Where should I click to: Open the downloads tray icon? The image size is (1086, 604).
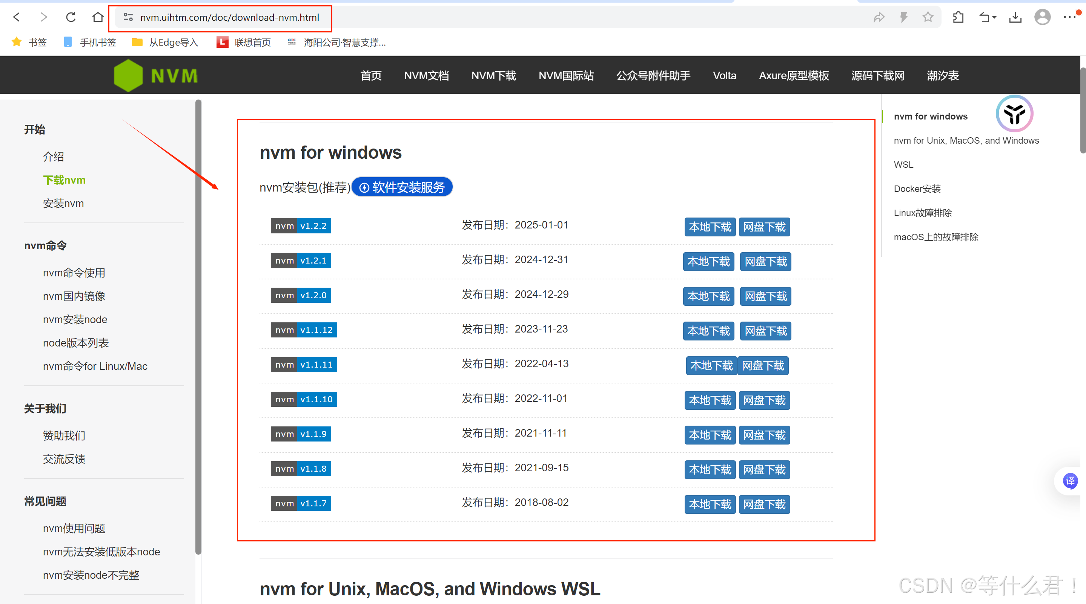point(1015,17)
